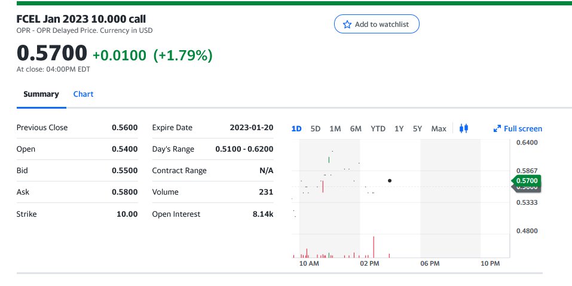The height and width of the screenshot is (286, 572).
Task: Select the 5Y chart range
Action: (x=417, y=128)
